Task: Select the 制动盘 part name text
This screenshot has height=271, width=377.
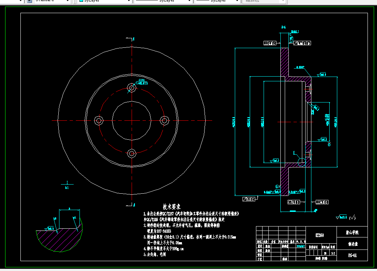Action: 353,244
